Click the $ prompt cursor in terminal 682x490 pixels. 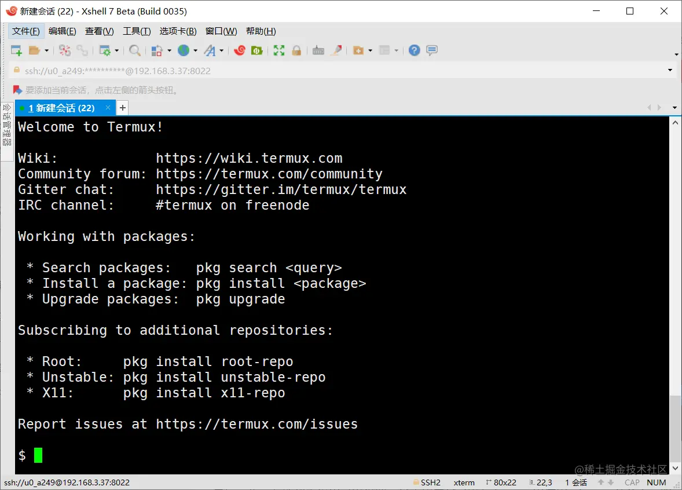(38, 455)
